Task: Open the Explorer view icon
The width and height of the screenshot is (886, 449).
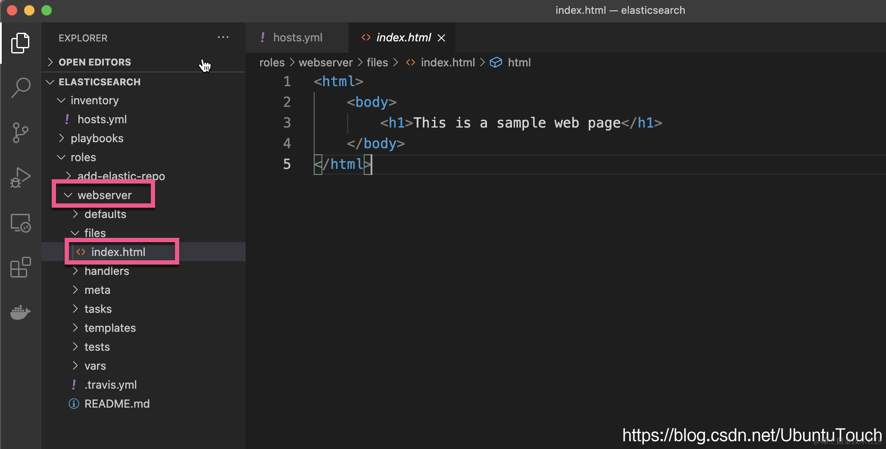Action: click(x=20, y=43)
